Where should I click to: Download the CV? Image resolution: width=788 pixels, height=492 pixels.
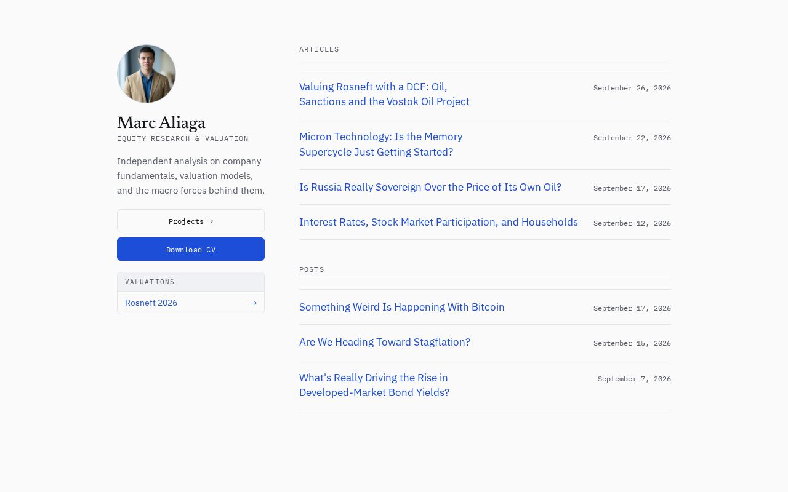tap(191, 249)
